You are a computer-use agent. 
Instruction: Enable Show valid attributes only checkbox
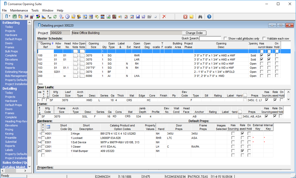pyautogui.click(x=225, y=39)
